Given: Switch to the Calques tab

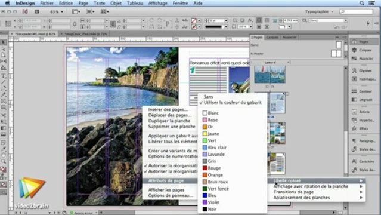Looking at the screenshot, I should point(272,37).
